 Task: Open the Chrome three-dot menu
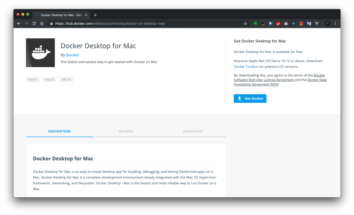click(335, 23)
